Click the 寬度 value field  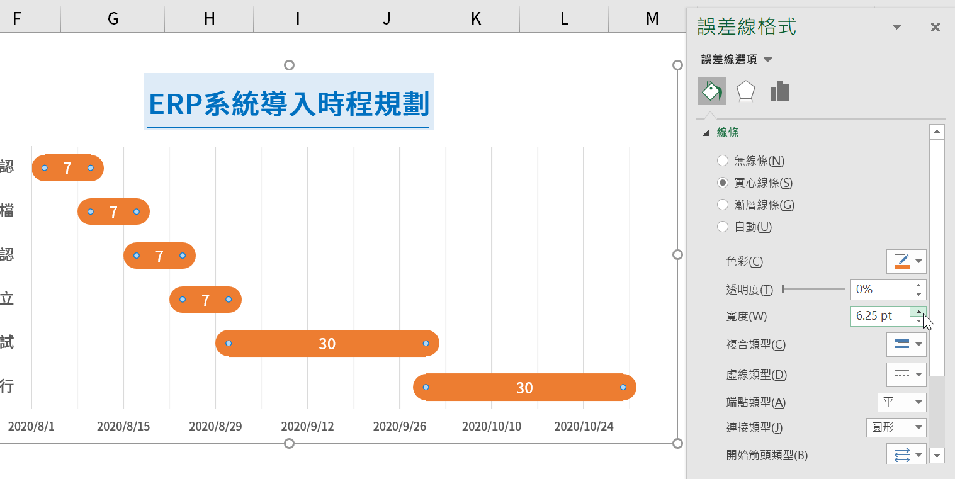coord(881,316)
